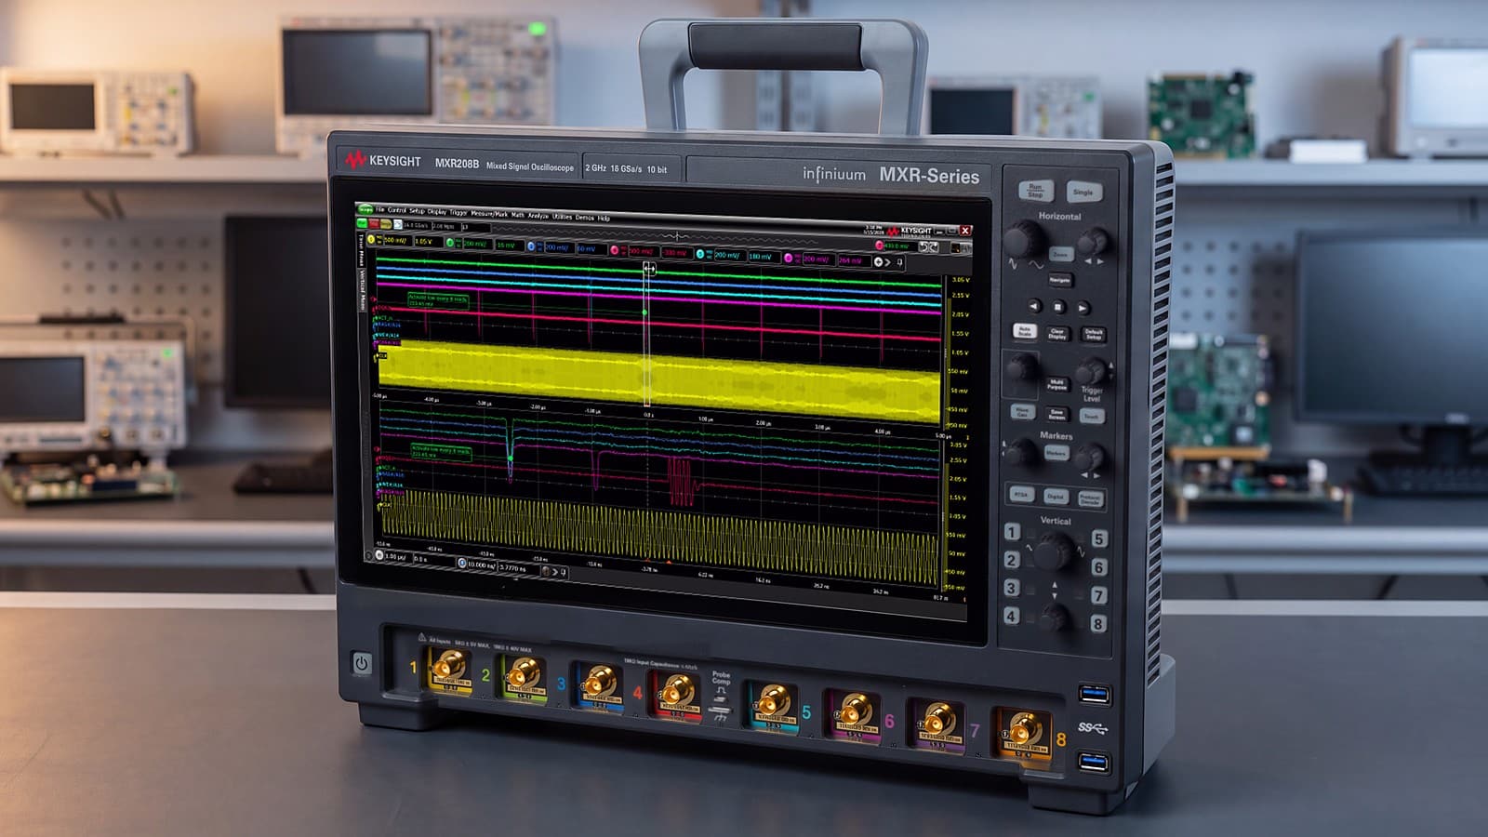This screenshot has height=837, width=1488.
Task: Toggle vertical channel 5 button
Action: [x=1099, y=538]
